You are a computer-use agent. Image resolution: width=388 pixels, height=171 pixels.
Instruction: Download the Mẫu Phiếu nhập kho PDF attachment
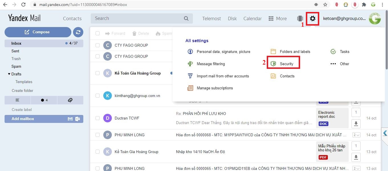point(356,157)
